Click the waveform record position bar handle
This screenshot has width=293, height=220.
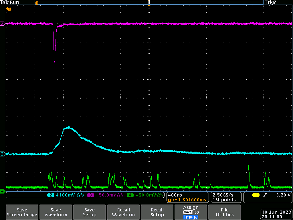[x=149, y=3]
